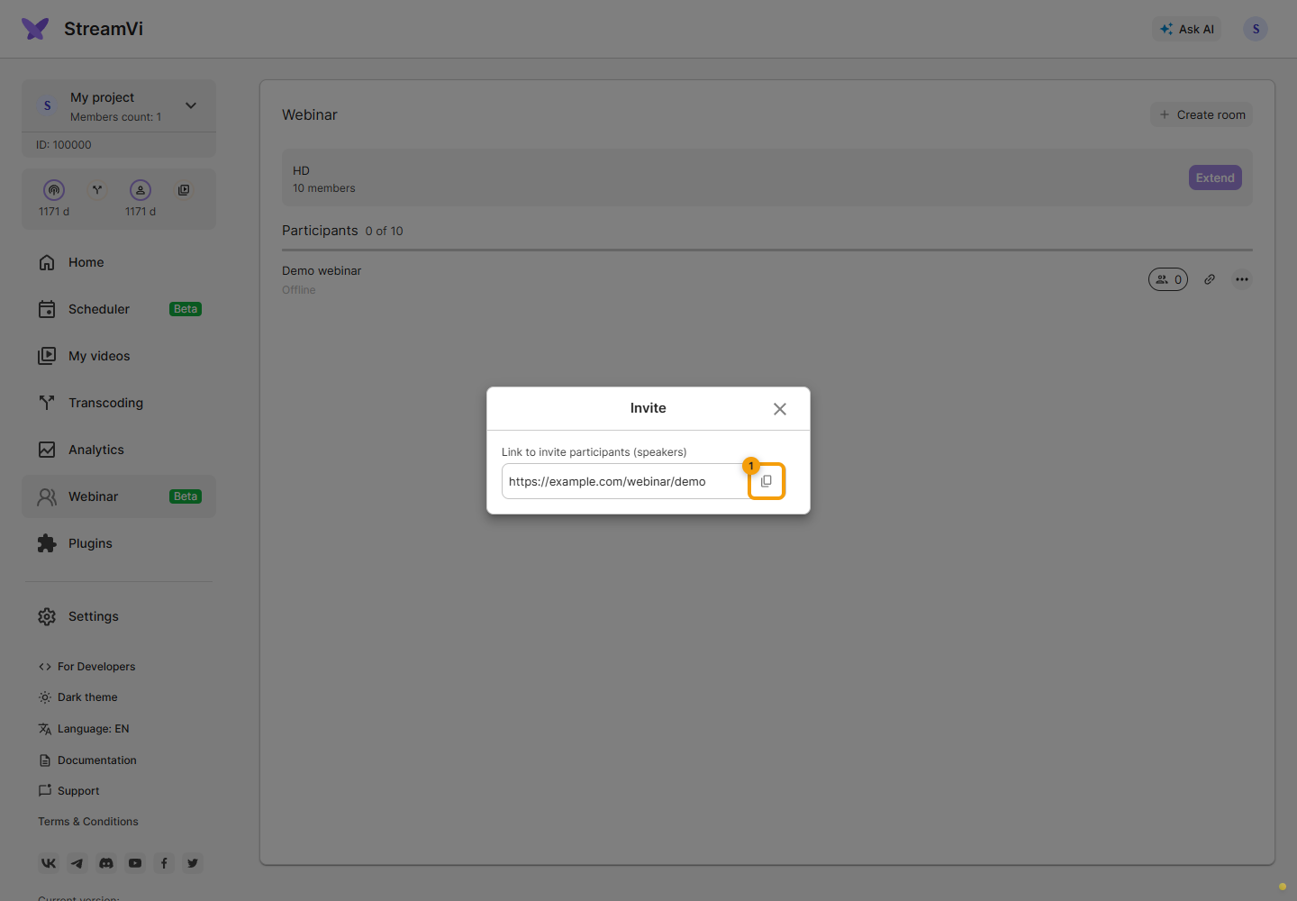
Task: Open the VK social link
Action: (49, 863)
